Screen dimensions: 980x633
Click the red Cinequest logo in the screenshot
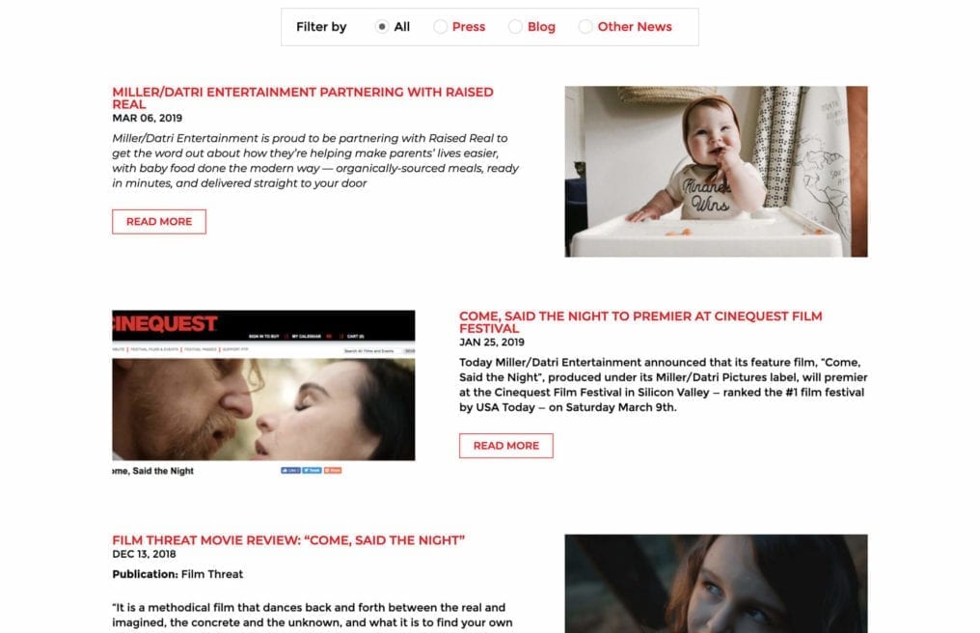[x=165, y=324]
